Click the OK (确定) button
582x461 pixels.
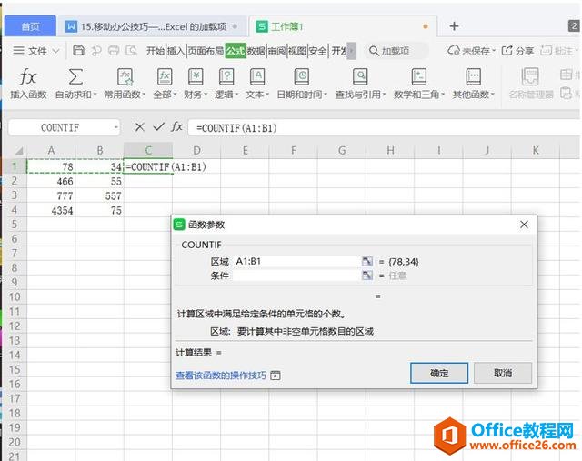pyautogui.click(x=439, y=373)
